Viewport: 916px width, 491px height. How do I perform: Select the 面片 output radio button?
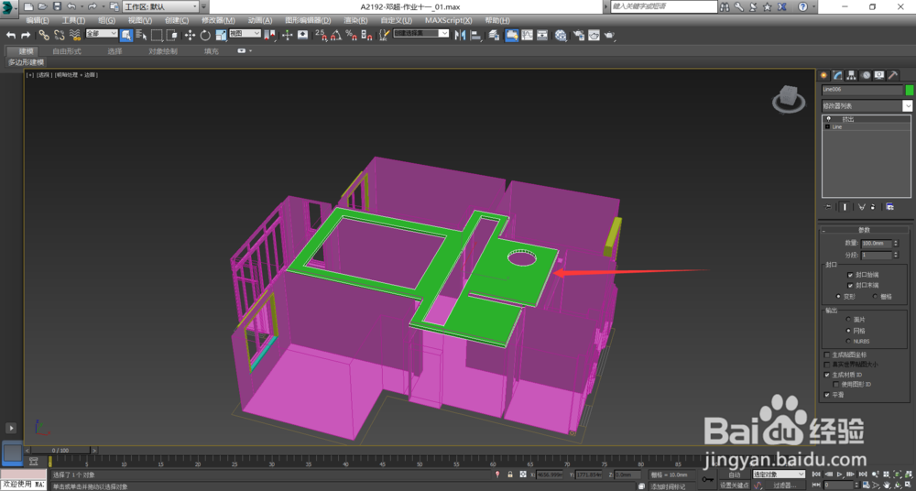848,320
